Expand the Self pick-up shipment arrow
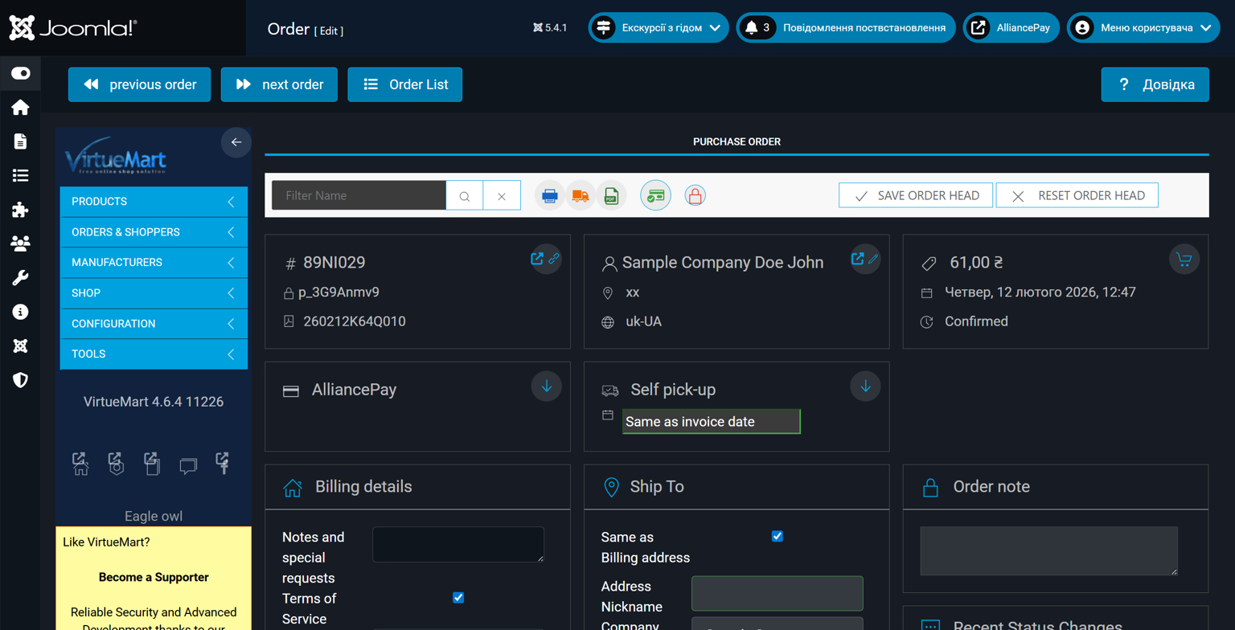1235x630 pixels. click(x=865, y=387)
